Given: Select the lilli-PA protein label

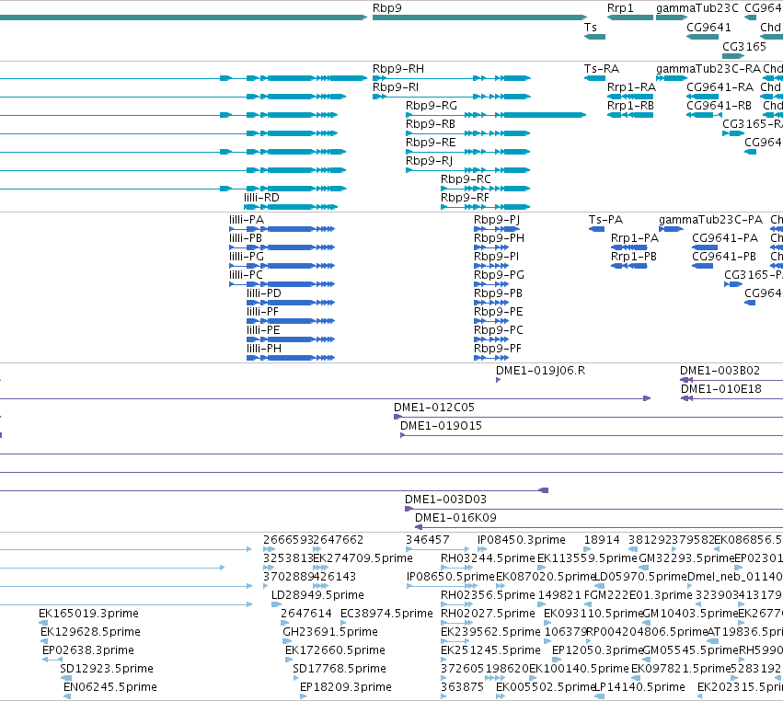Looking at the screenshot, I should tap(247, 220).
